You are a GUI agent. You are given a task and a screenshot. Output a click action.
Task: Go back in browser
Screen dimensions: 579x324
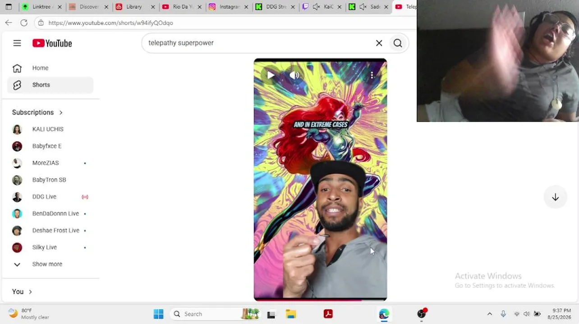click(9, 23)
